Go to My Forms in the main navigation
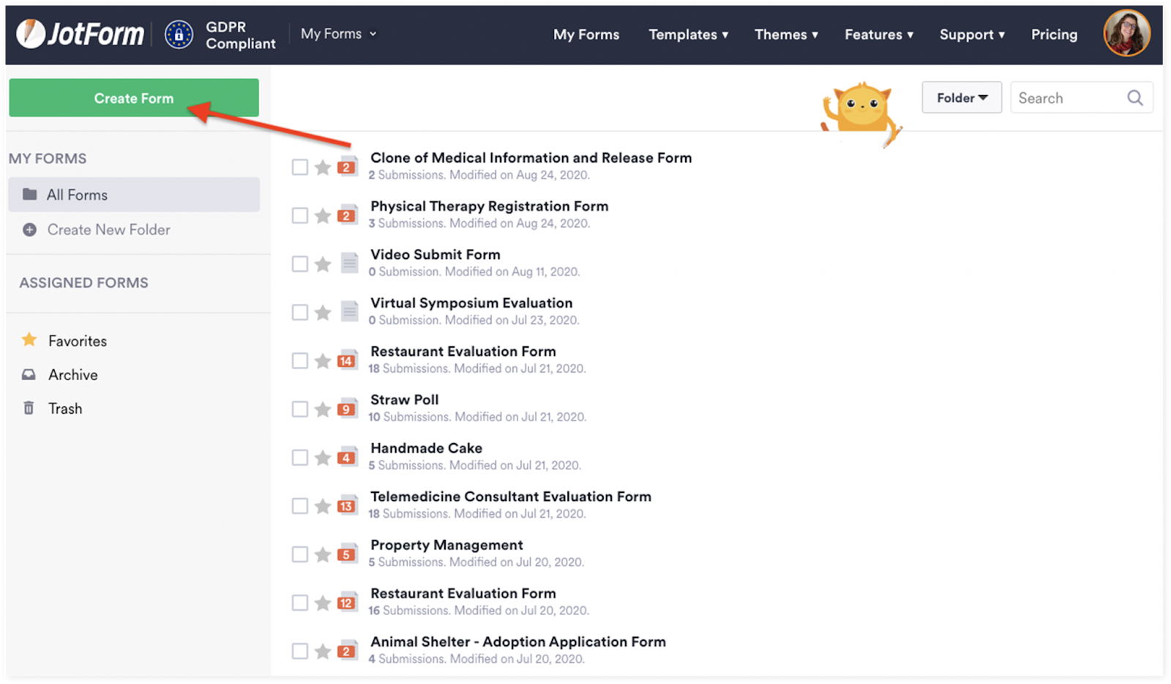 point(586,34)
